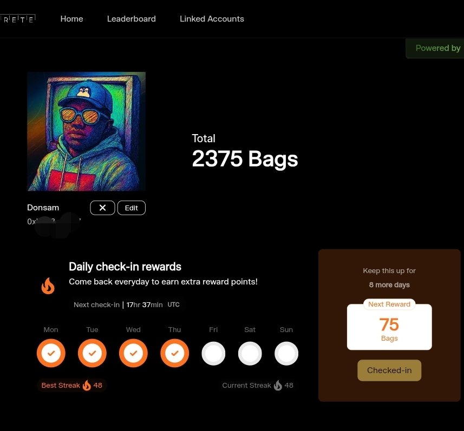Click the grey Current Streak flame icon

click(x=278, y=385)
